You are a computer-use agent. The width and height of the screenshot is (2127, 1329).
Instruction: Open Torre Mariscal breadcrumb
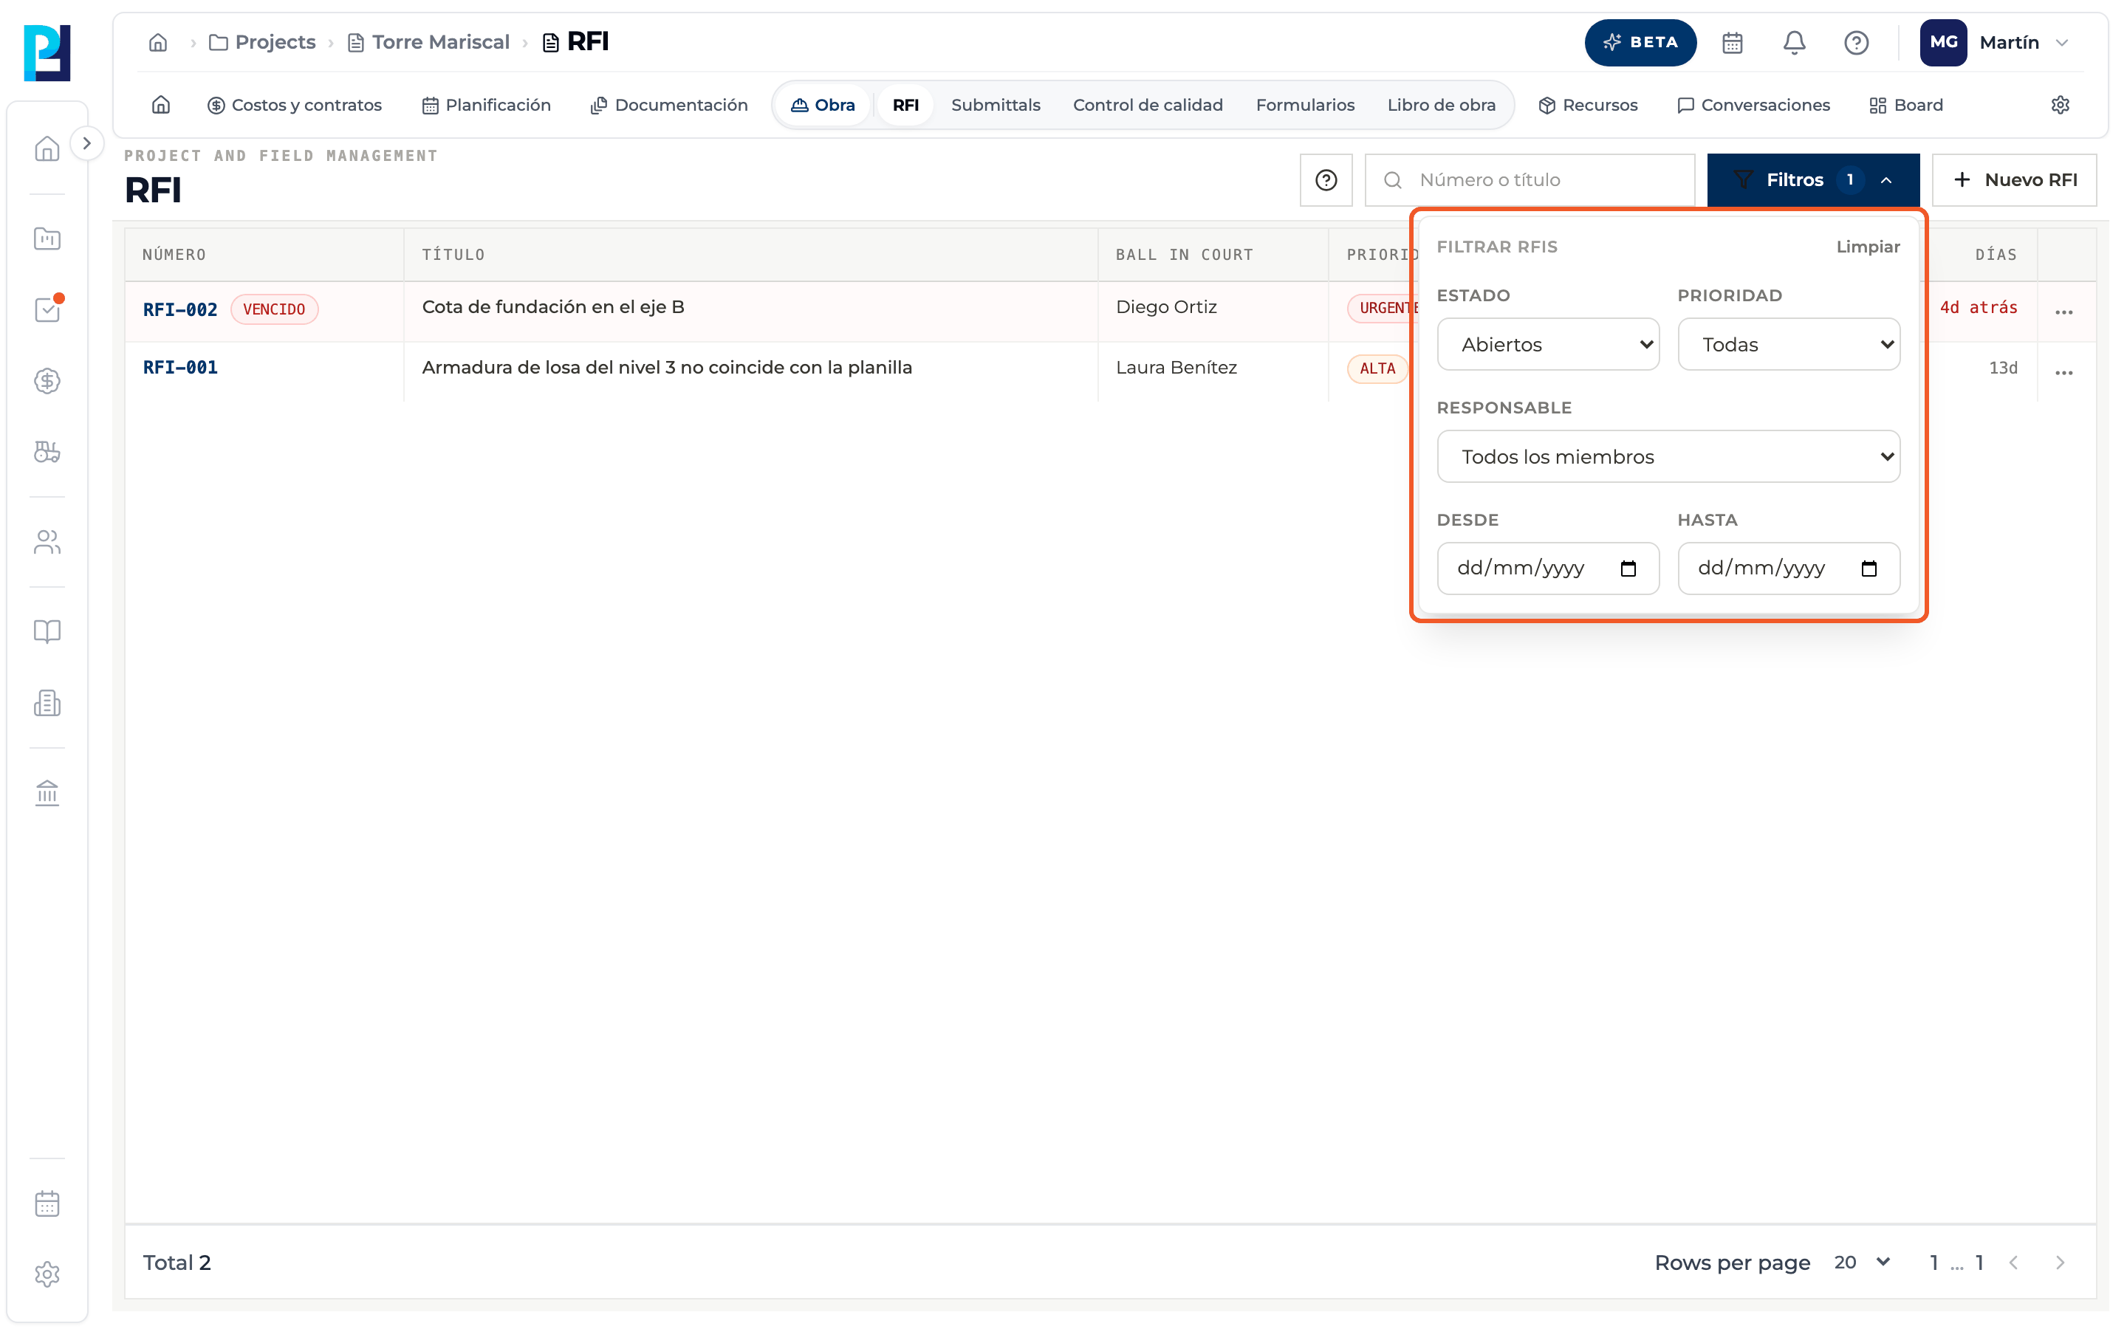click(x=429, y=42)
